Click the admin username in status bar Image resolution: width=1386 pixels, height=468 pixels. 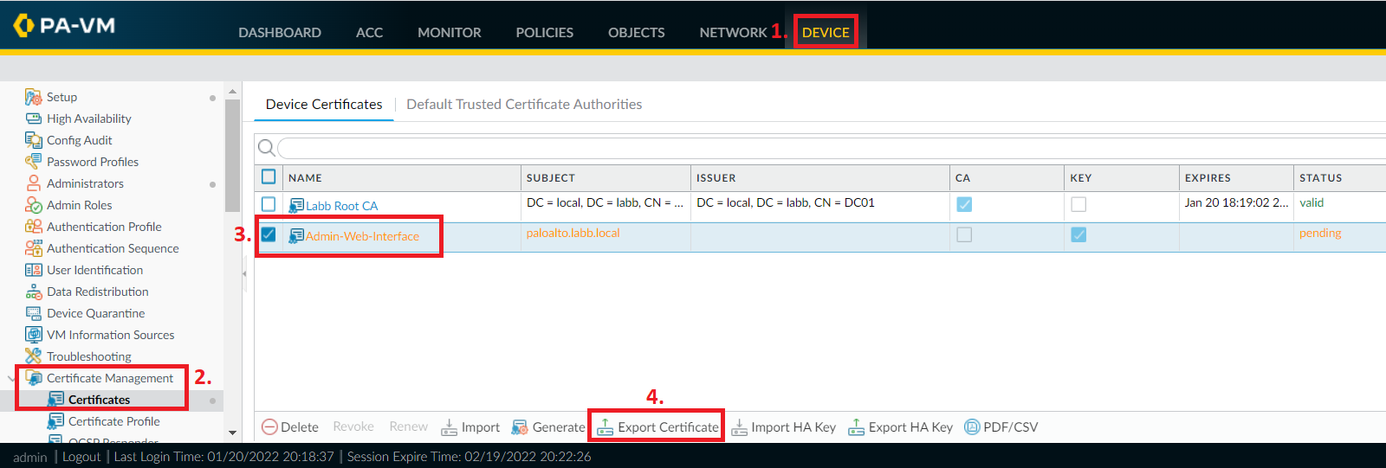pyautogui.click(x=30, y=457)
